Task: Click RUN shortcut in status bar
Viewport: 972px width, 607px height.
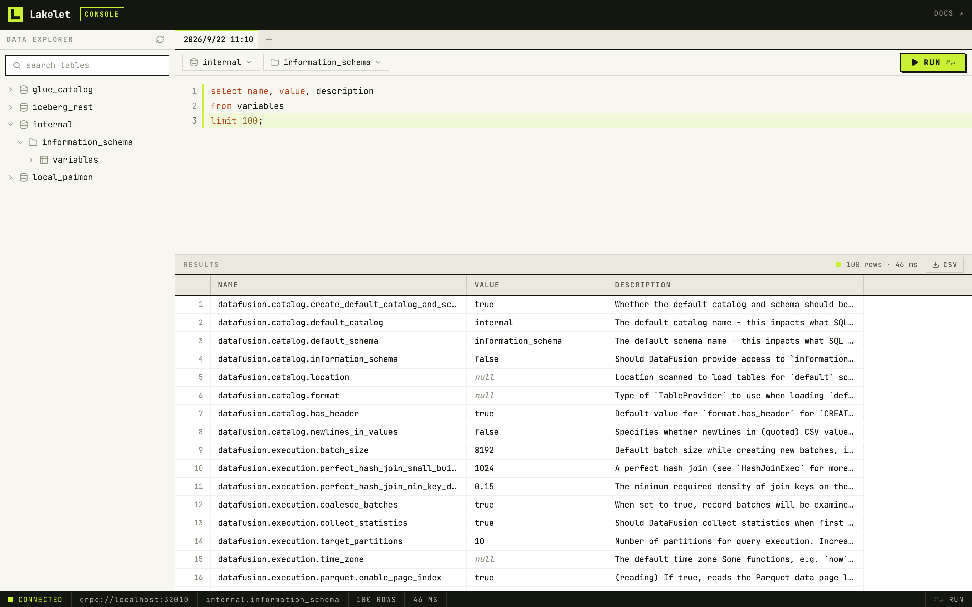Action: (x=948, y=599)
